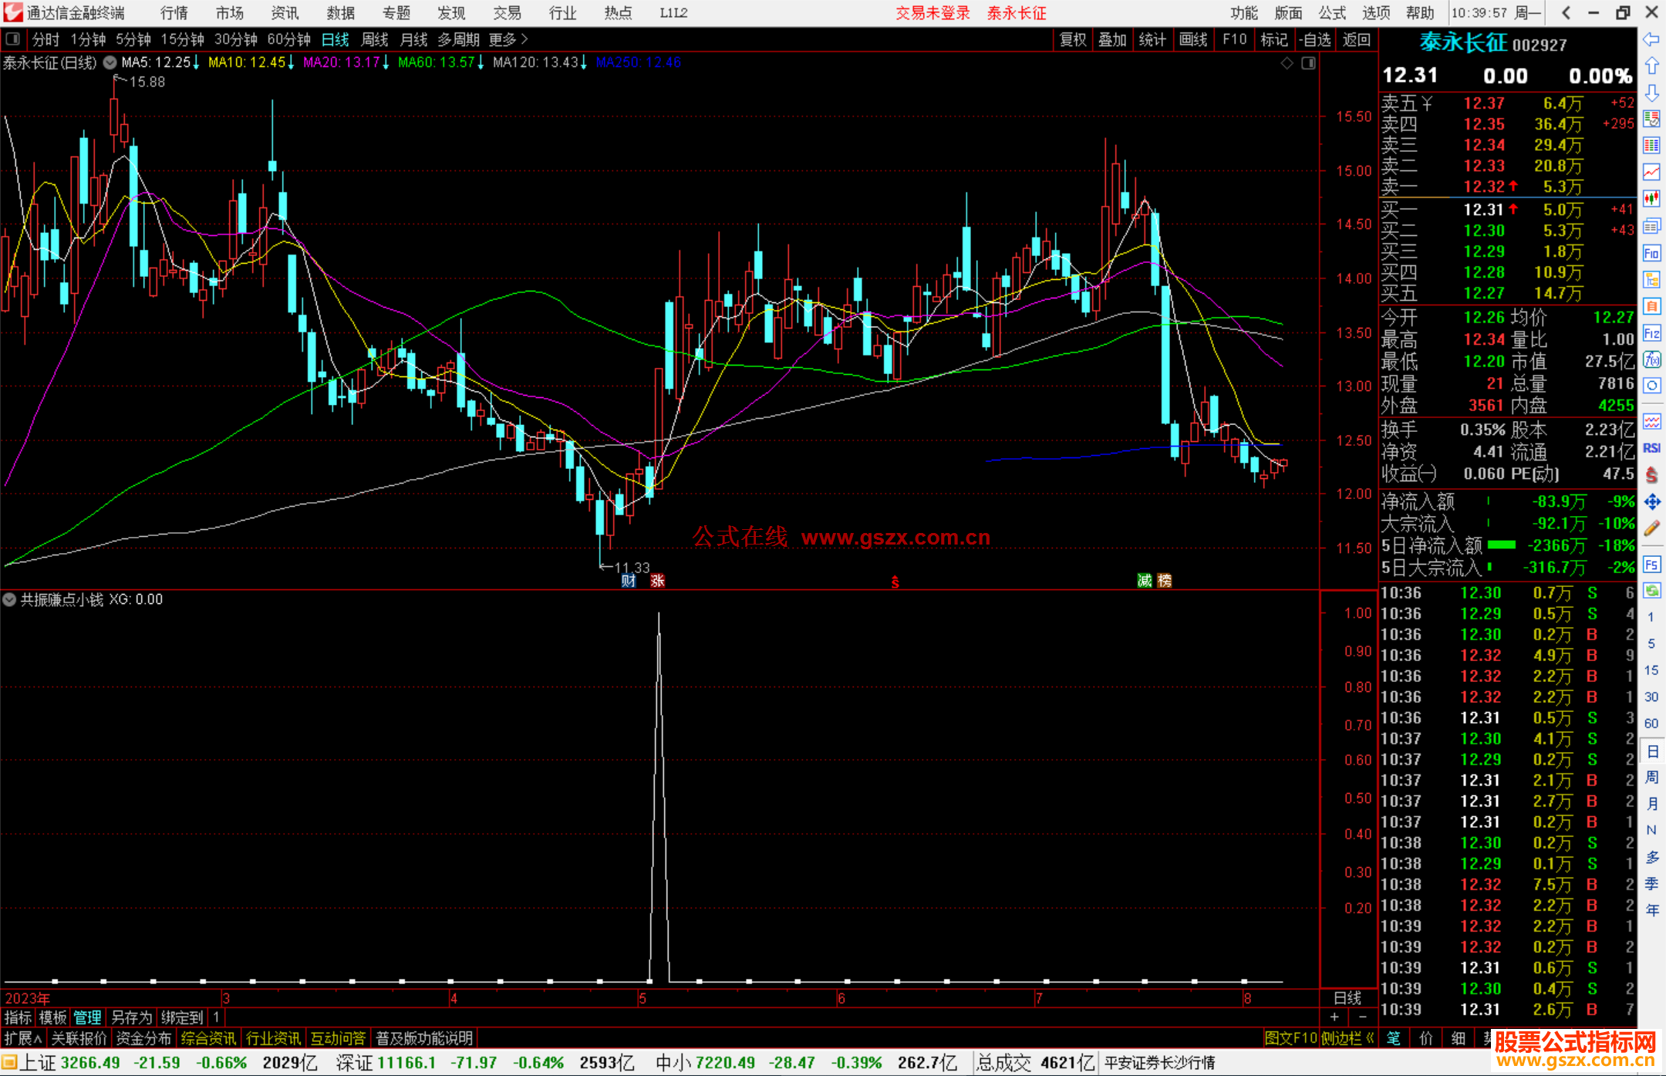Collapse the 侧边栏 sidebar toggle
Viewport: 1666px width, 1076px height.
pos(1347,1038)
